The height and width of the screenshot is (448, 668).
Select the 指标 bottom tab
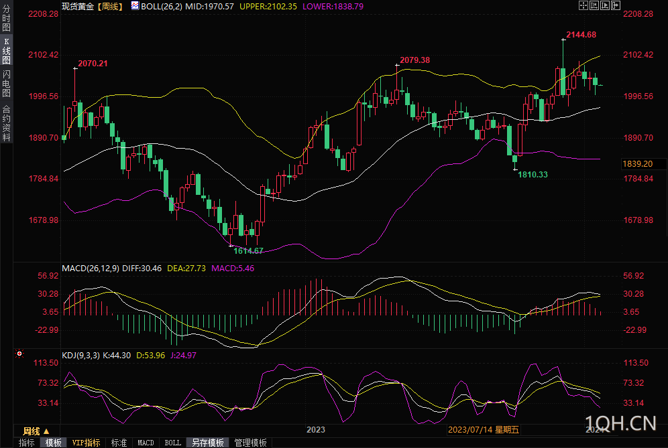(27, 443)
